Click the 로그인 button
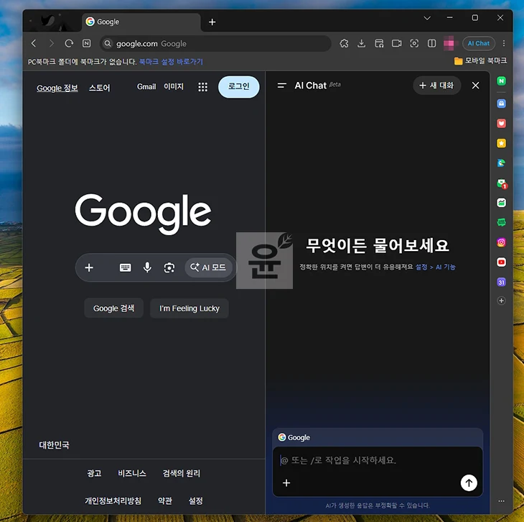The height and width of the screenshot is (522, 524). coord(238,87)
